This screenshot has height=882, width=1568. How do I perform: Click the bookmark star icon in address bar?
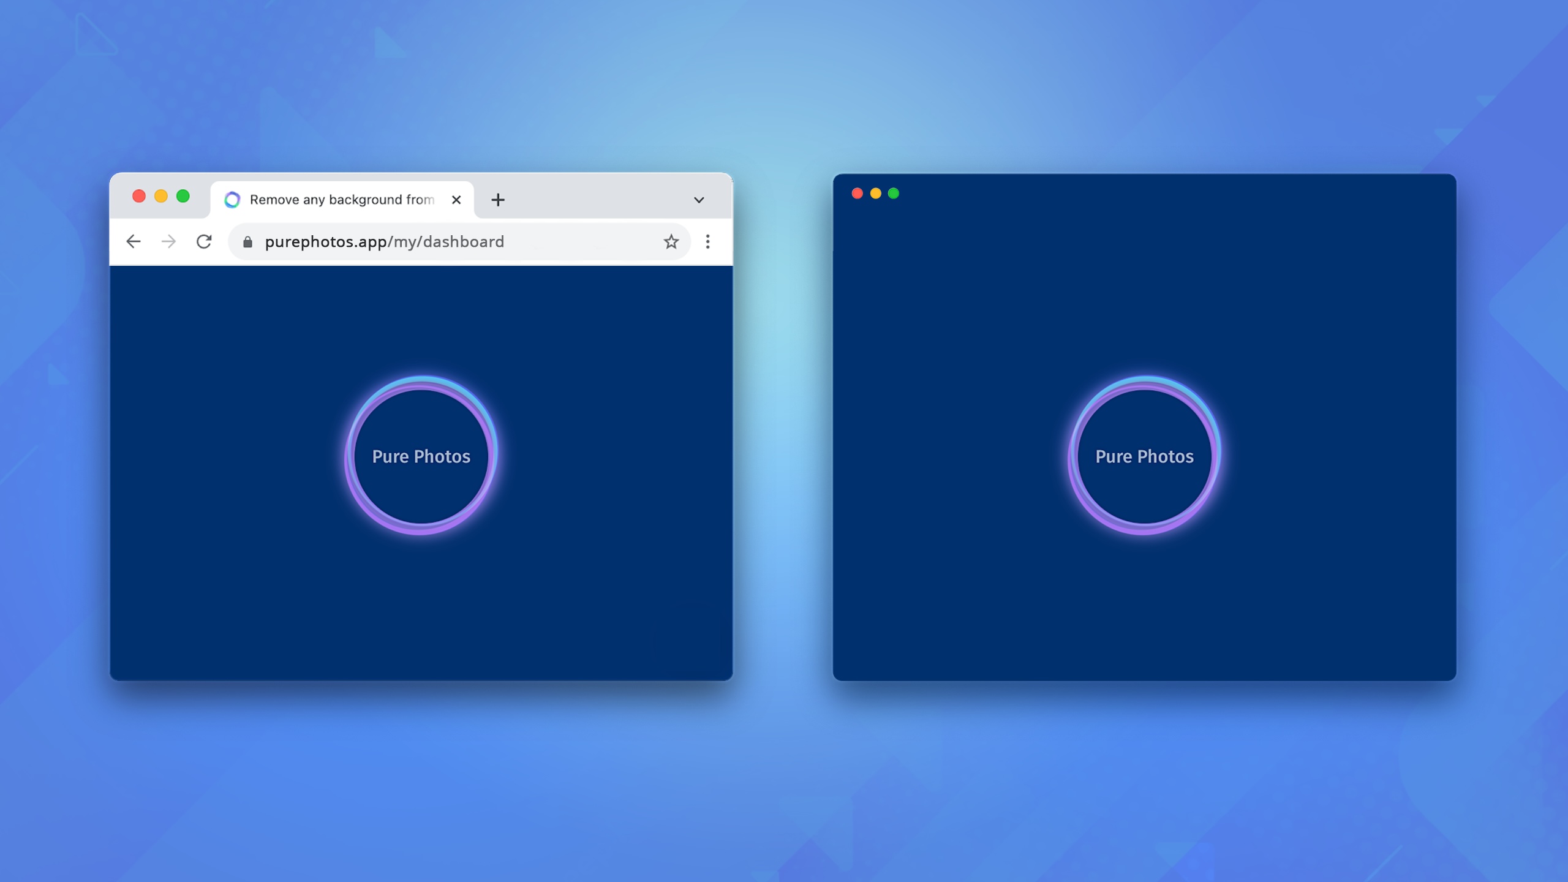671,240
